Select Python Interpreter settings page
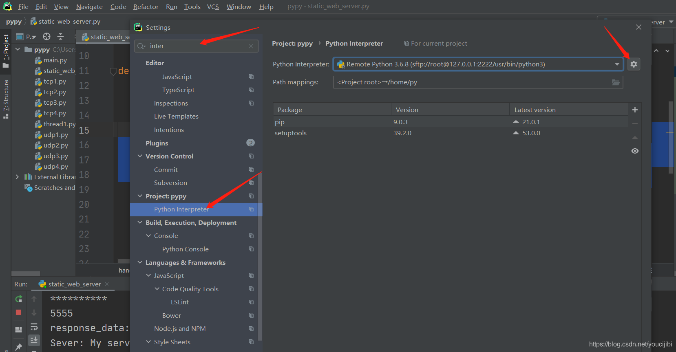This screenshot has width=676, height=352. pos(196,209)
